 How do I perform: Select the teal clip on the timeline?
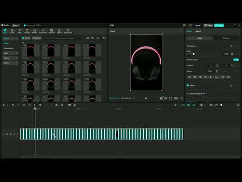click(x=102, y=134)
